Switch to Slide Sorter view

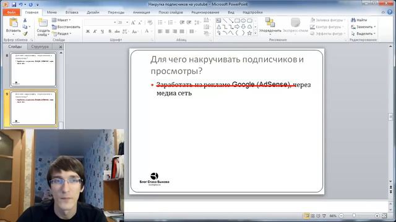click(x=312, y=216)
